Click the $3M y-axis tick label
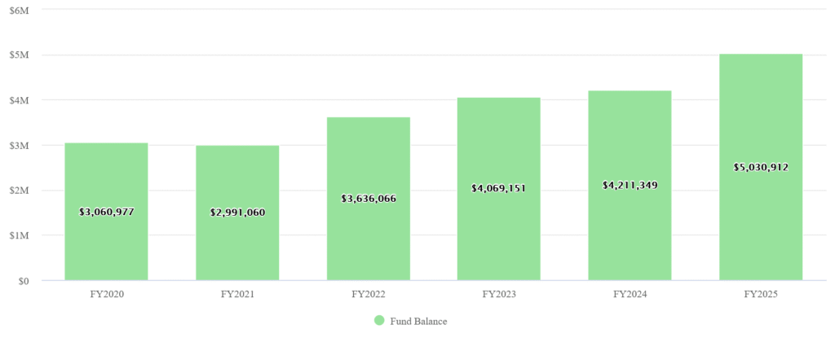835x342 pixels. point(20,146)
